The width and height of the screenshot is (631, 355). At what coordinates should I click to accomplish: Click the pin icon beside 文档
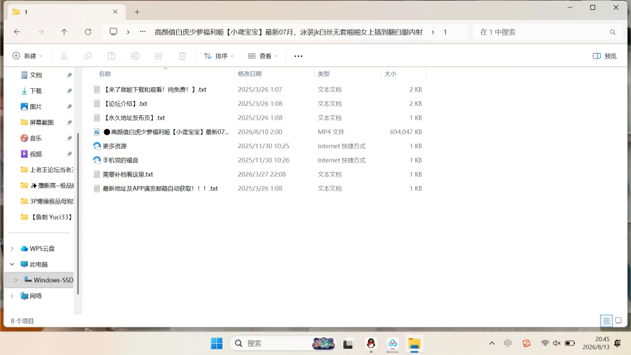(x=69, y=75)
